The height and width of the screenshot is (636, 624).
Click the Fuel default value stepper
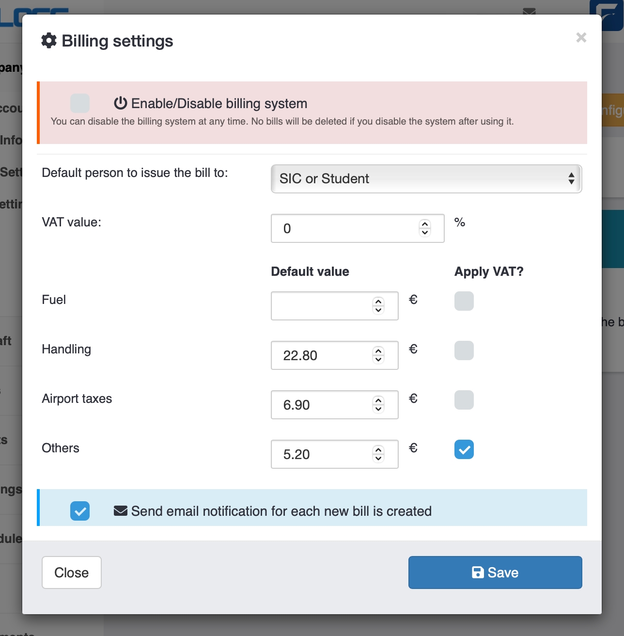[378, 306]
